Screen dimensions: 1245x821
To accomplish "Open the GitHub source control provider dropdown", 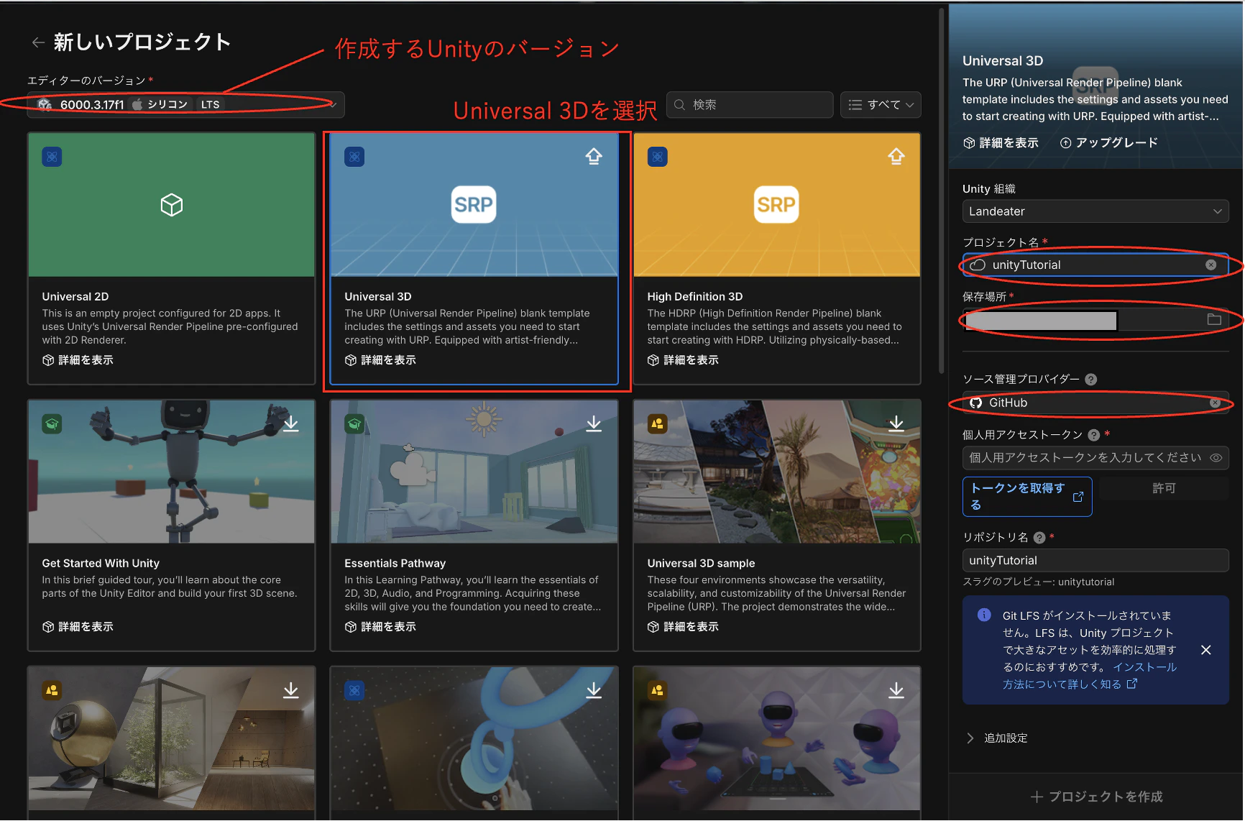I will pos(1095,403).
